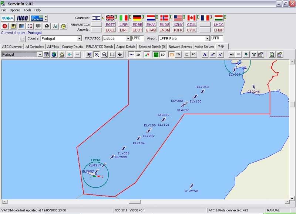Open the weather WX tool
This screenshot has width=296, height=214.
tap(232, 55)
